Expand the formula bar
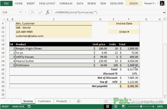 [x=164, y=13]
